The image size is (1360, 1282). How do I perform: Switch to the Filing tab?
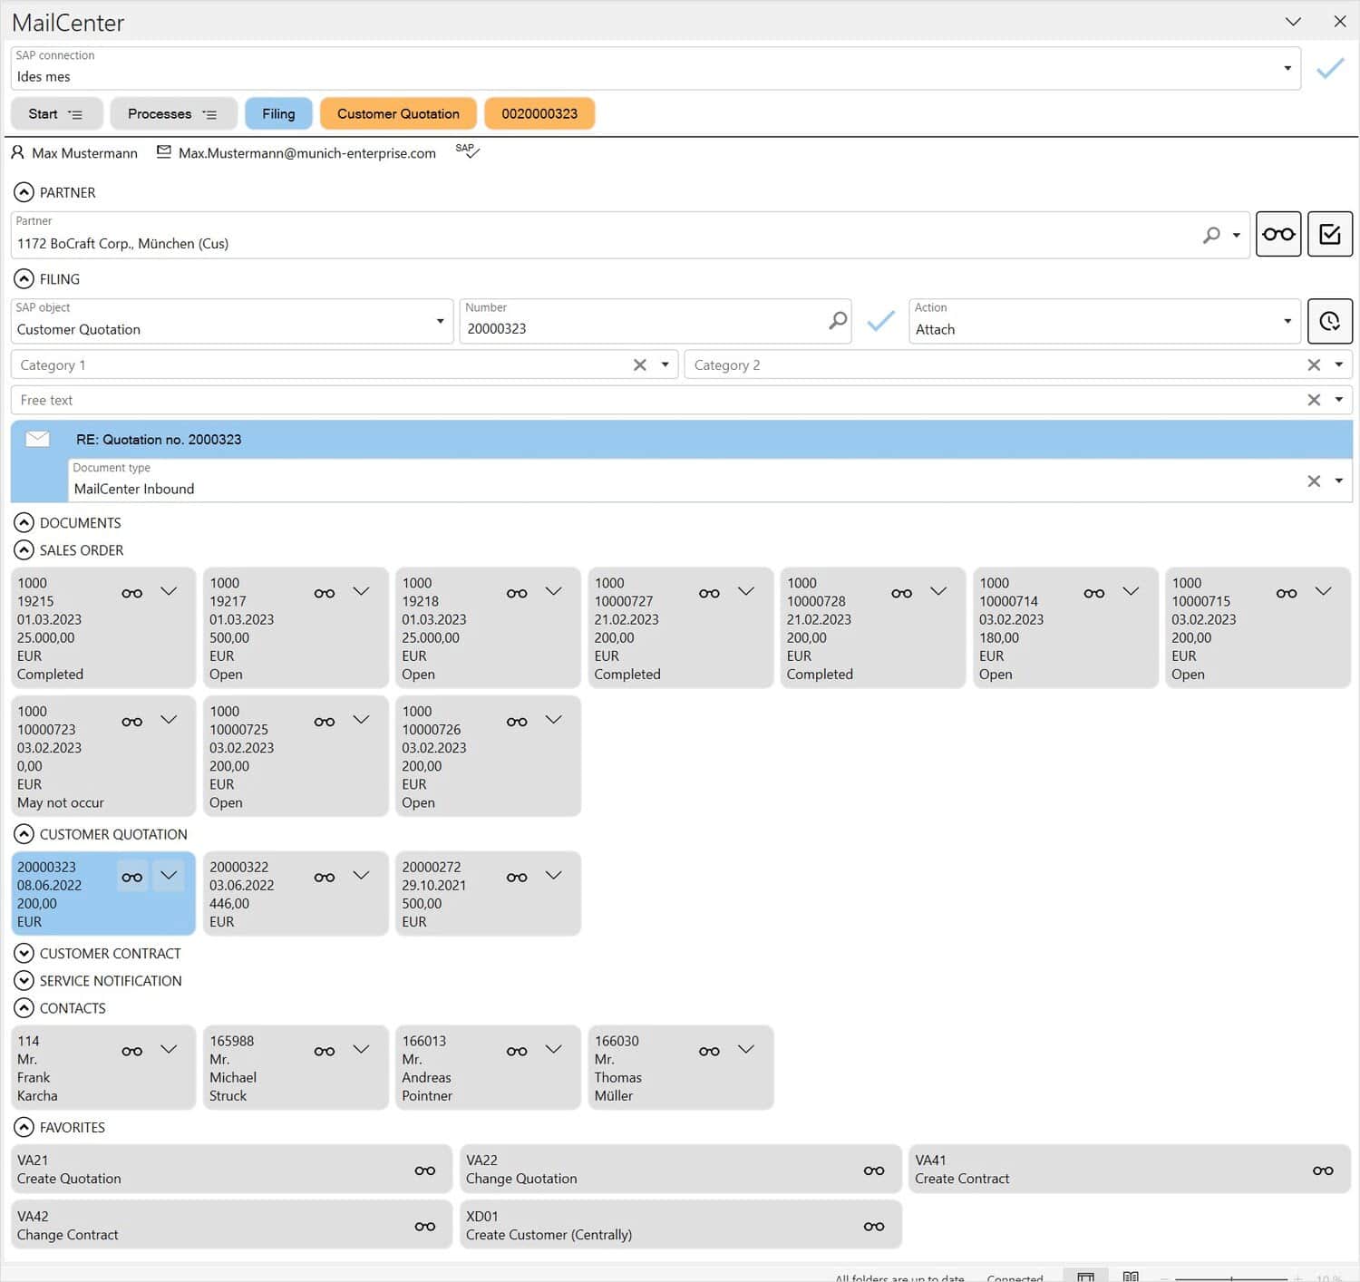(x=278, y=113)
